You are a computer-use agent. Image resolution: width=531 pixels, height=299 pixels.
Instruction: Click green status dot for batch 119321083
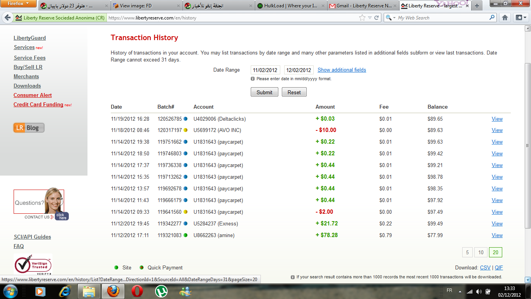(185, 235)
